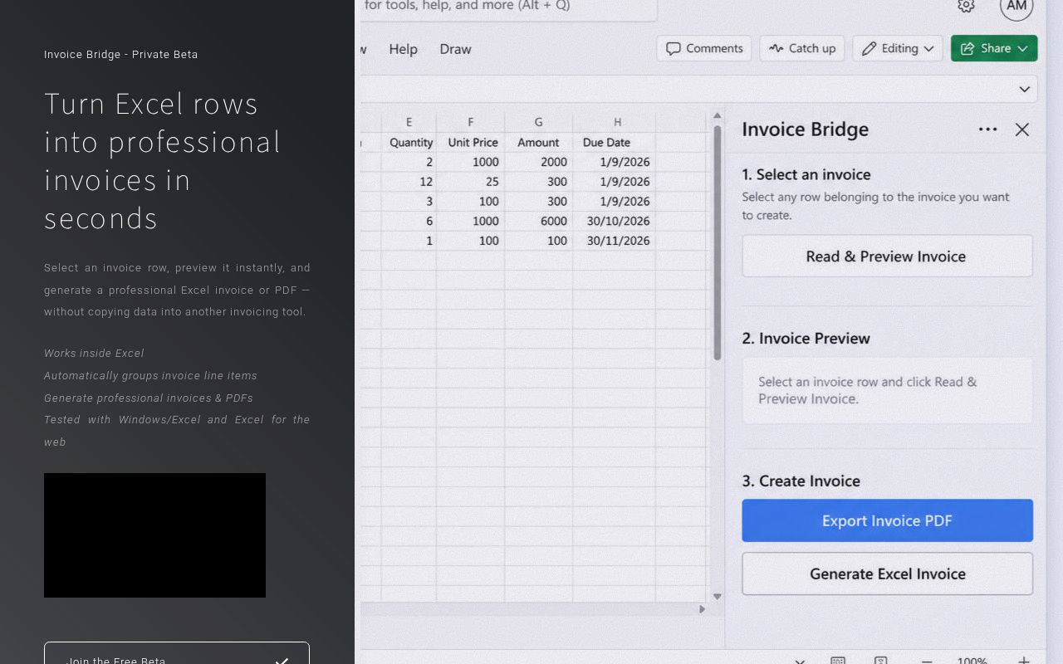
Task: Open Invoice Bridge more options (three dots)
Action: (x=987, y=129)
